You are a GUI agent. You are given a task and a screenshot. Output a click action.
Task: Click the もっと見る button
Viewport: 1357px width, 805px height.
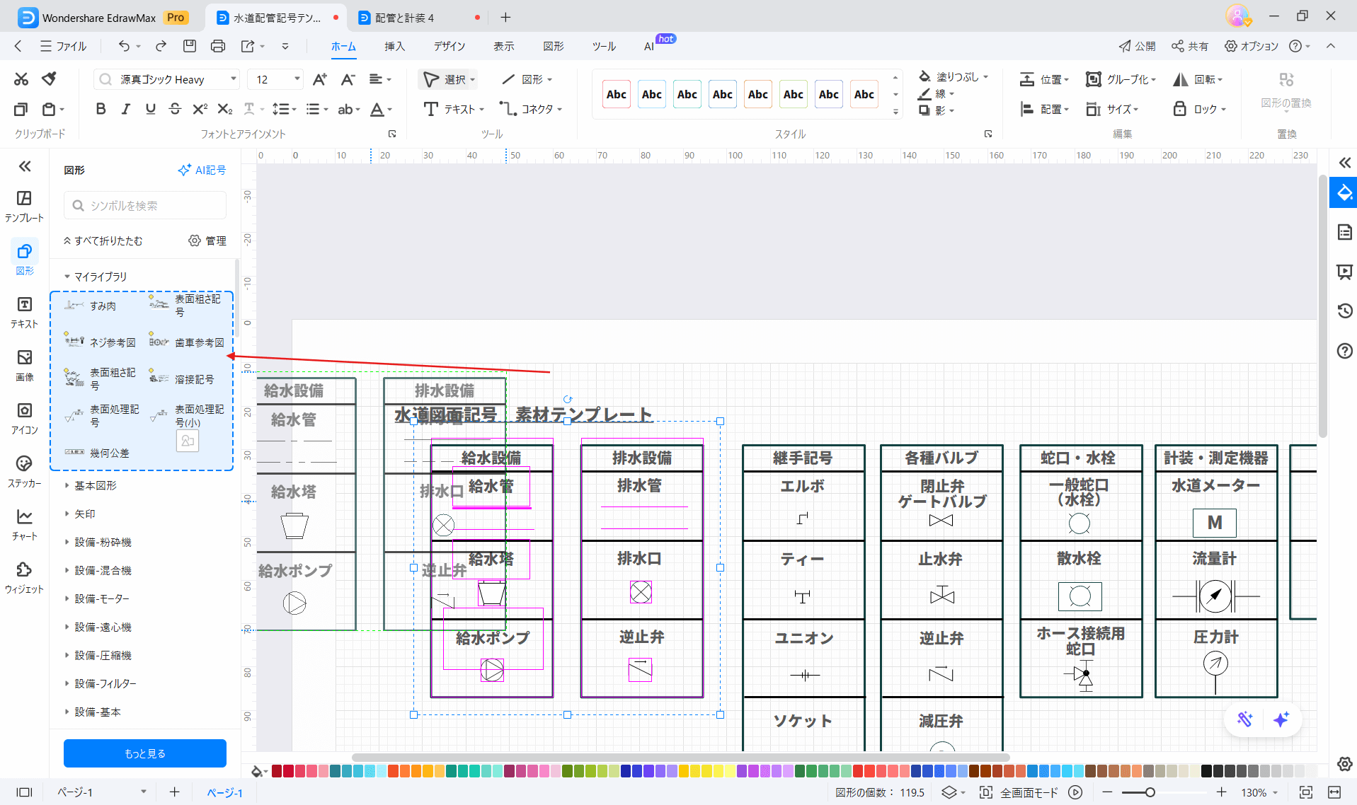coord(144,753)
